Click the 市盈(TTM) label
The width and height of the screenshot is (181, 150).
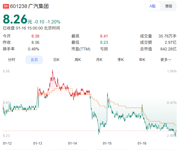(81, 49)
